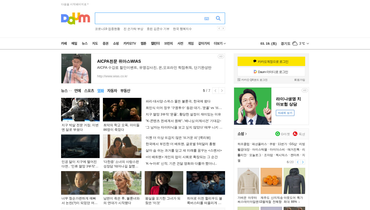This screenshot has width=370, height=210.
Task: Open the thumbnail of woman with cello
Action: tap(80, 183)
